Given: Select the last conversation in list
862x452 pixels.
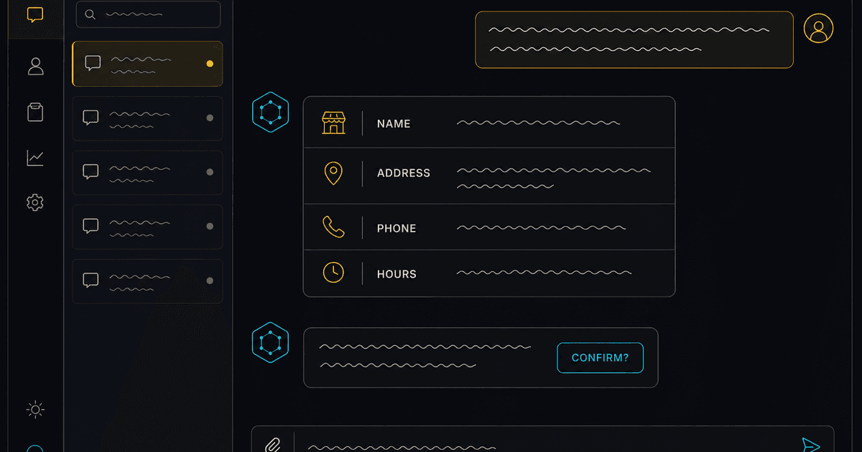Looking at the screenshot, I should click(x=147, y=281).
